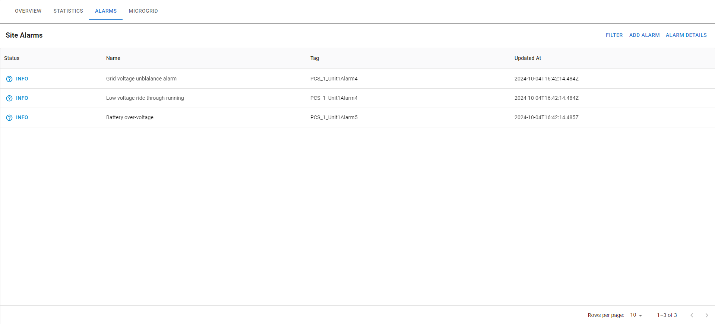Sort by Tag column header
This screenshot has width=715, height=324.
[x=314, y=58]
